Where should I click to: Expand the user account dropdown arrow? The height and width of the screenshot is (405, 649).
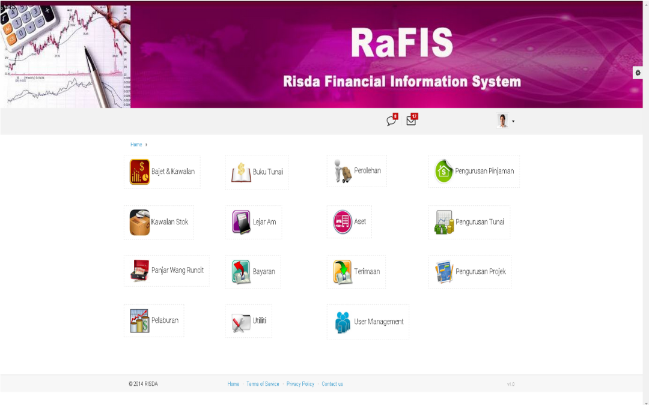point(513,121)
